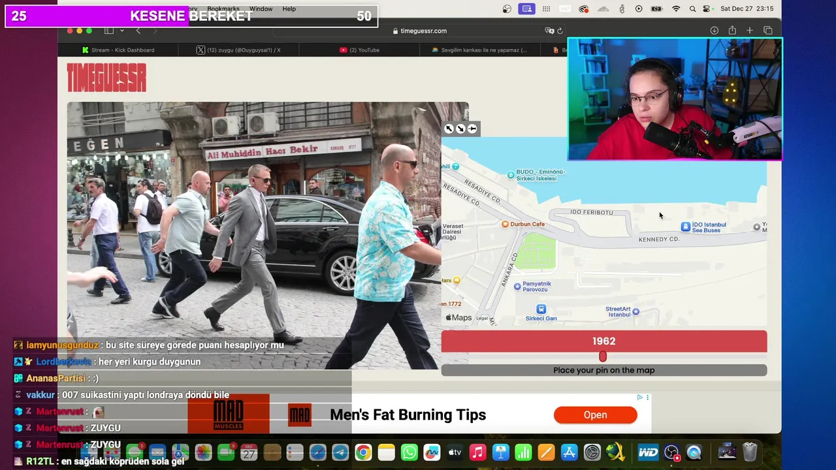The height and width of the screenshot is (470, 836).
Task: Click the first map resize icon
Action: pos(449,129)
